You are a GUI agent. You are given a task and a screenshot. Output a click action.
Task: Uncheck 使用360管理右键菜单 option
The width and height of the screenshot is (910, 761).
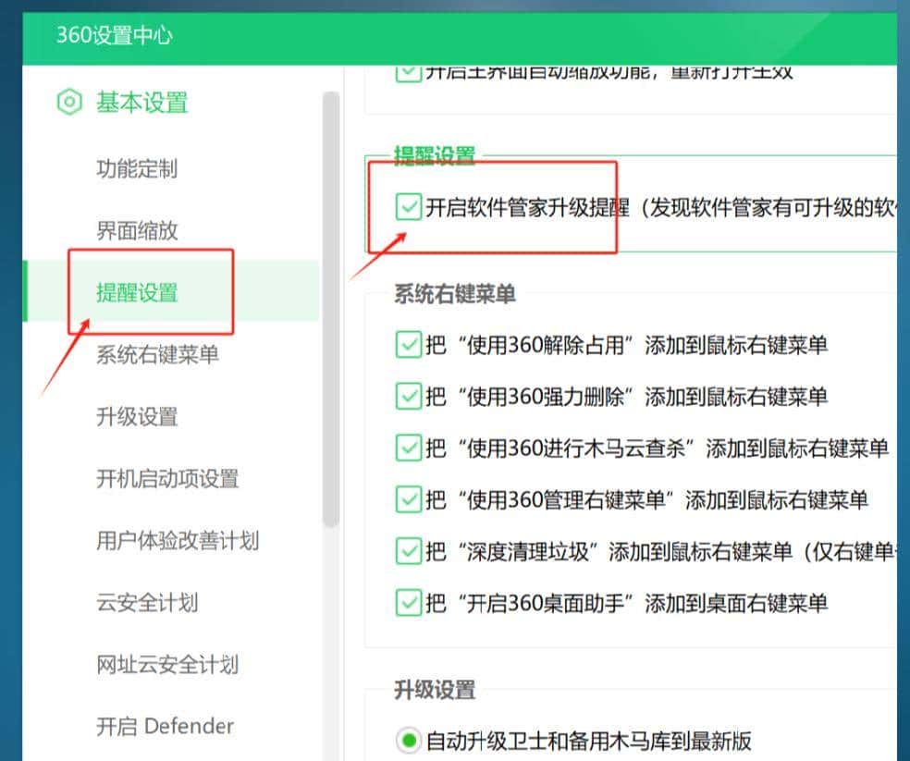[408, 499]
